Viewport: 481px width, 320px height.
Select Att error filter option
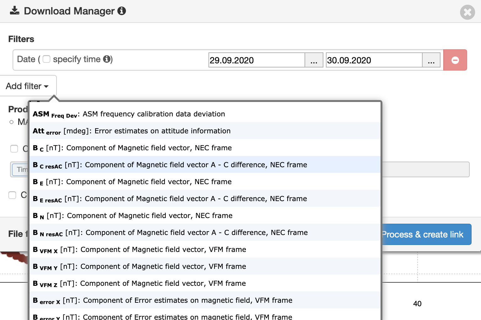[x=205, y=131]
